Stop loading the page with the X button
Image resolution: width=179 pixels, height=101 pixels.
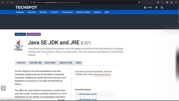(12, 3)
